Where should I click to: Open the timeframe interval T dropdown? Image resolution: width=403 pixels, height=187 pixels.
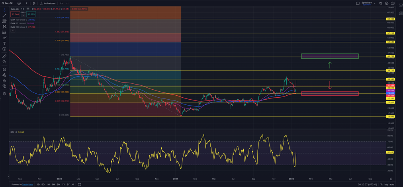point(26,3)
